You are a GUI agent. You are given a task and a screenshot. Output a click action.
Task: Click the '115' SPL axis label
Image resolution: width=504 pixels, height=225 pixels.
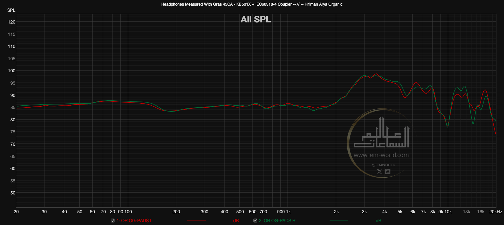pyautogui.click(x=11, y=34)
